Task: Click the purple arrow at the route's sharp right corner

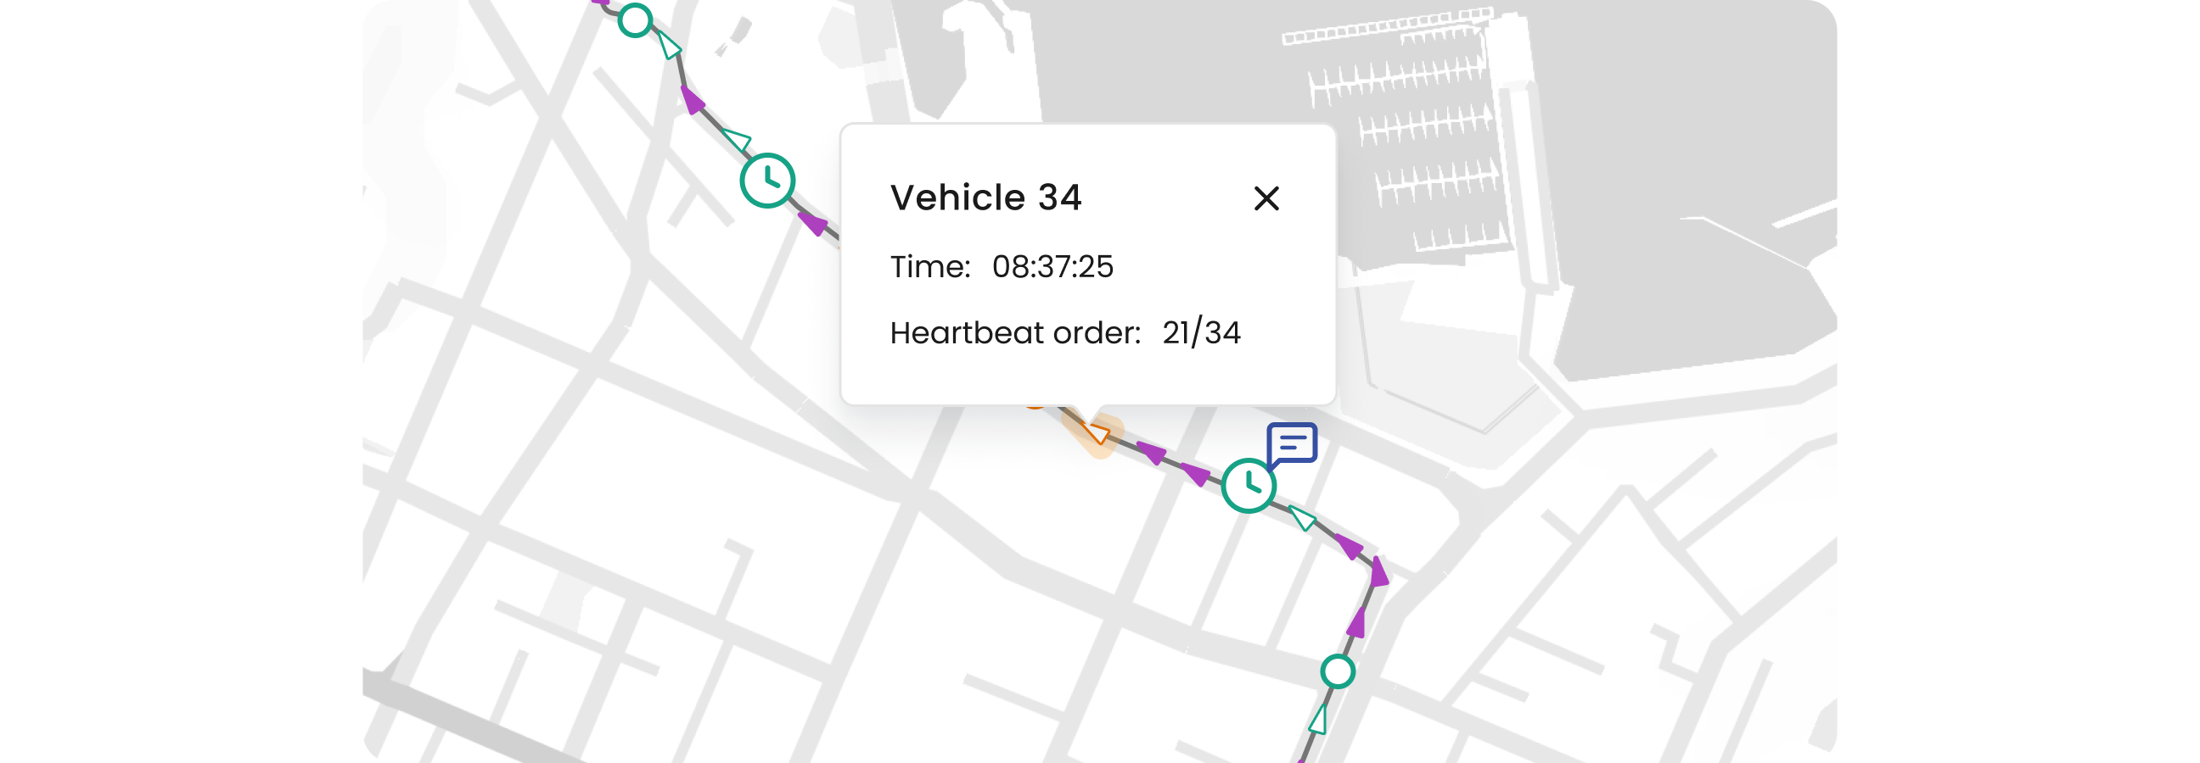Action: click(1378, 571)
